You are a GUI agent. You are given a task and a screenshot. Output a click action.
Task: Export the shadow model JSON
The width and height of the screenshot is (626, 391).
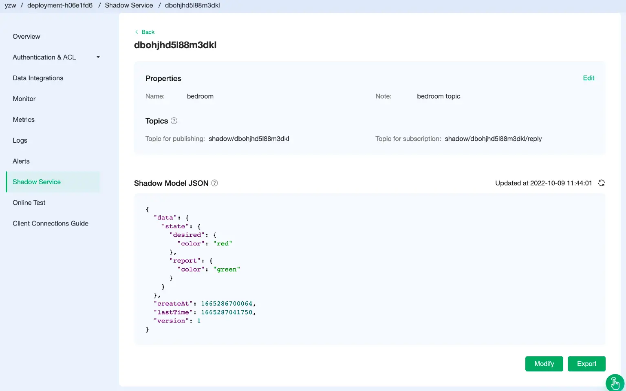(586, 364)
